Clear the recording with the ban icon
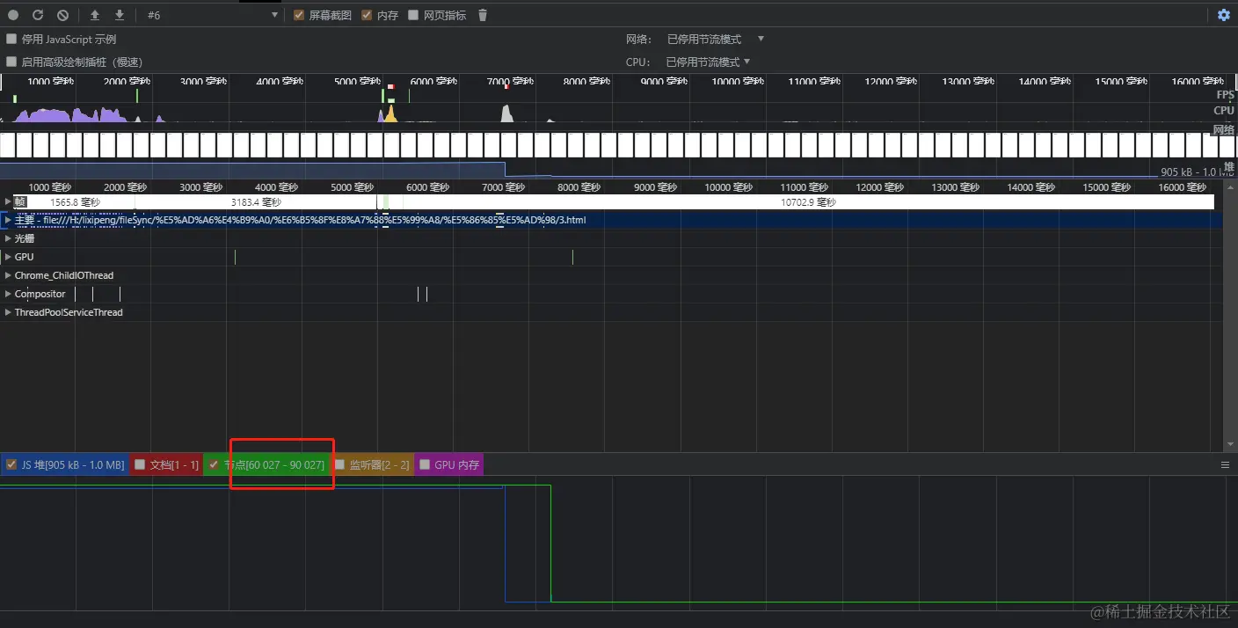Image resolution: width=1238 pixels, height=628 pixels. coord(62,15)
